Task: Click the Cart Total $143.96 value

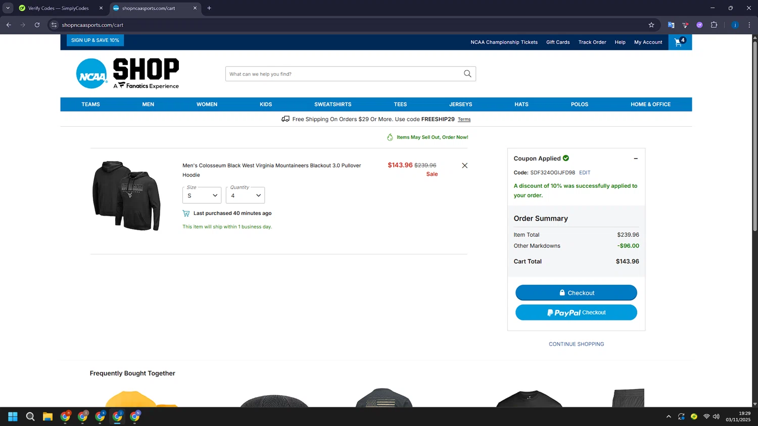Action: (627, 261)
